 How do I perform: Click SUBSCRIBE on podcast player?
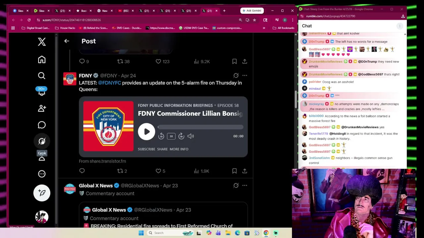click(146, 149)
